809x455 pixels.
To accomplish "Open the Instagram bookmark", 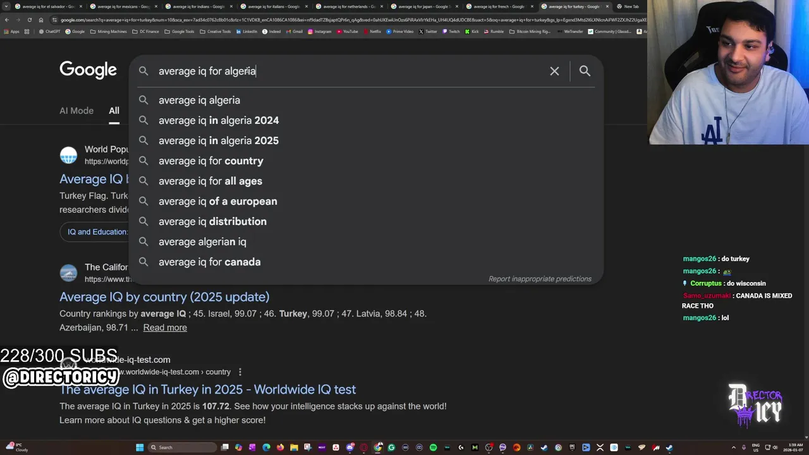I will pos(320,32).
